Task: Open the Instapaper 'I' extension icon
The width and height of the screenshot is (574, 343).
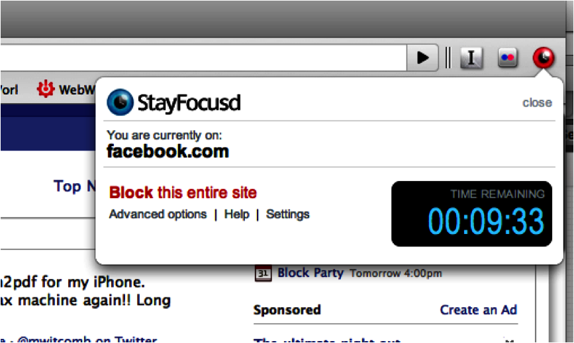Action: point(471,57)
